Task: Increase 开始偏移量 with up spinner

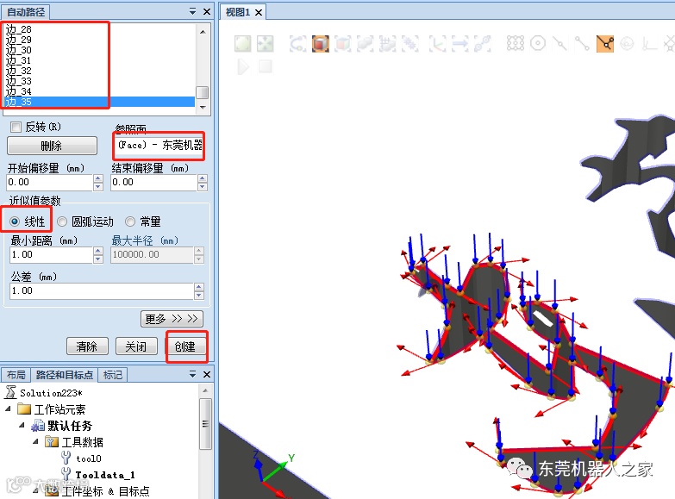Action: 98,178
